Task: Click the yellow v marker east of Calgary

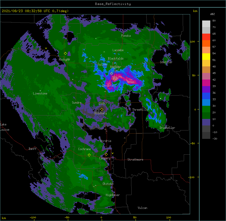Action: pos(112,153)
